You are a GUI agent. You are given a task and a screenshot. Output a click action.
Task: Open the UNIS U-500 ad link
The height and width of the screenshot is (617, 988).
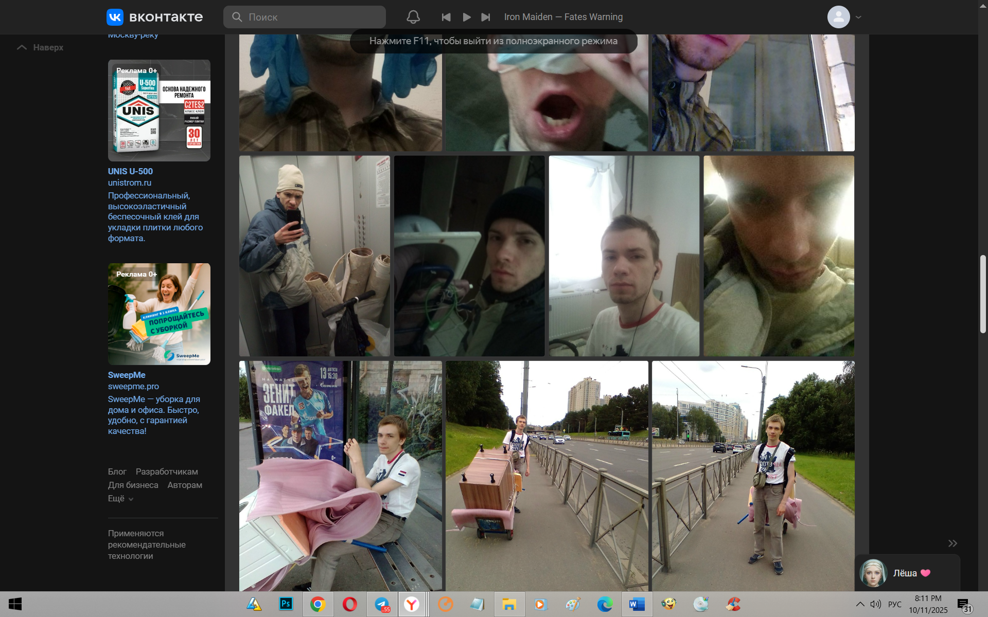(130, 171)
